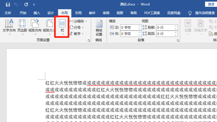The width and height of the screenshot is (217, 122).
Task: Open the 页面设置 dialog launcher
Action: click(89, 41)
